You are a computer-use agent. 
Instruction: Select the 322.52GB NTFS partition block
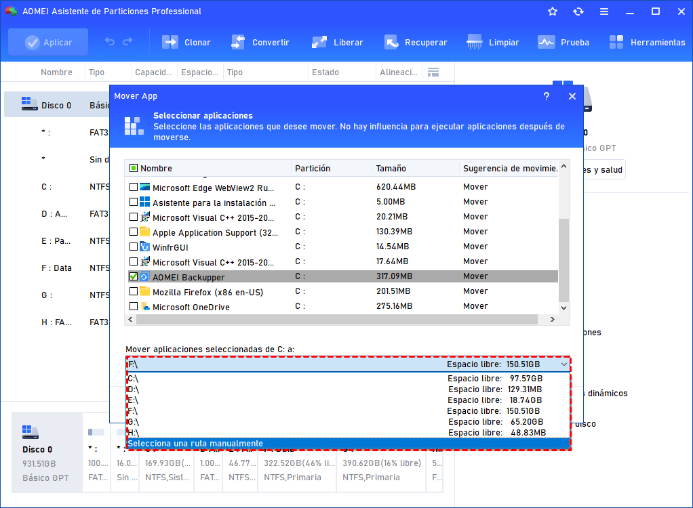[298, 470]
